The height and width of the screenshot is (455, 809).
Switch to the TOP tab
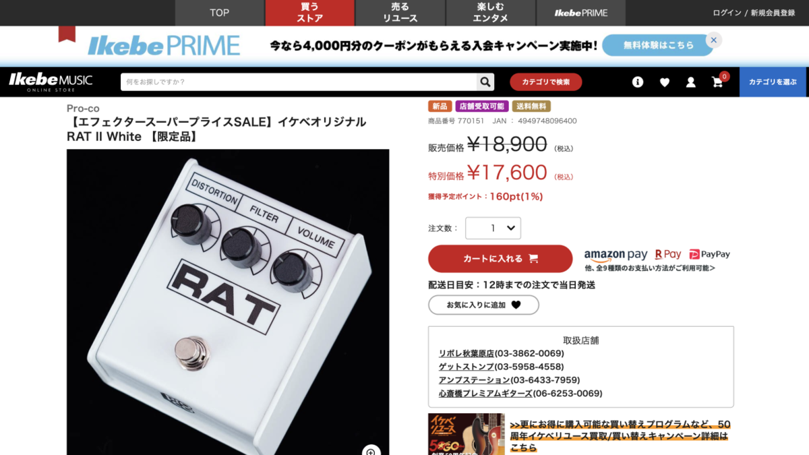click(219, 13)
